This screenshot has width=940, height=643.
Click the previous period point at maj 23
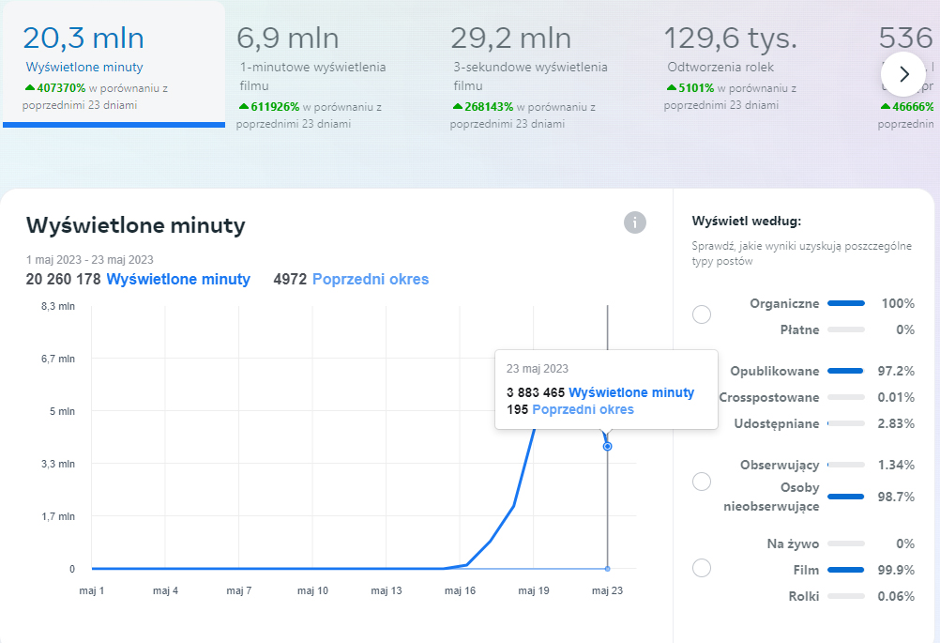pos(607,569)
